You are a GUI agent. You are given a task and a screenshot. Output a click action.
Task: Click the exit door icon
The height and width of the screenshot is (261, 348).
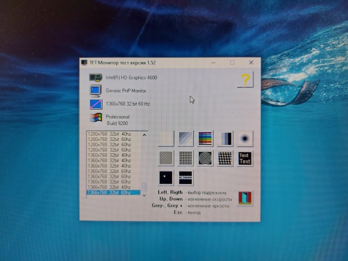245,198
